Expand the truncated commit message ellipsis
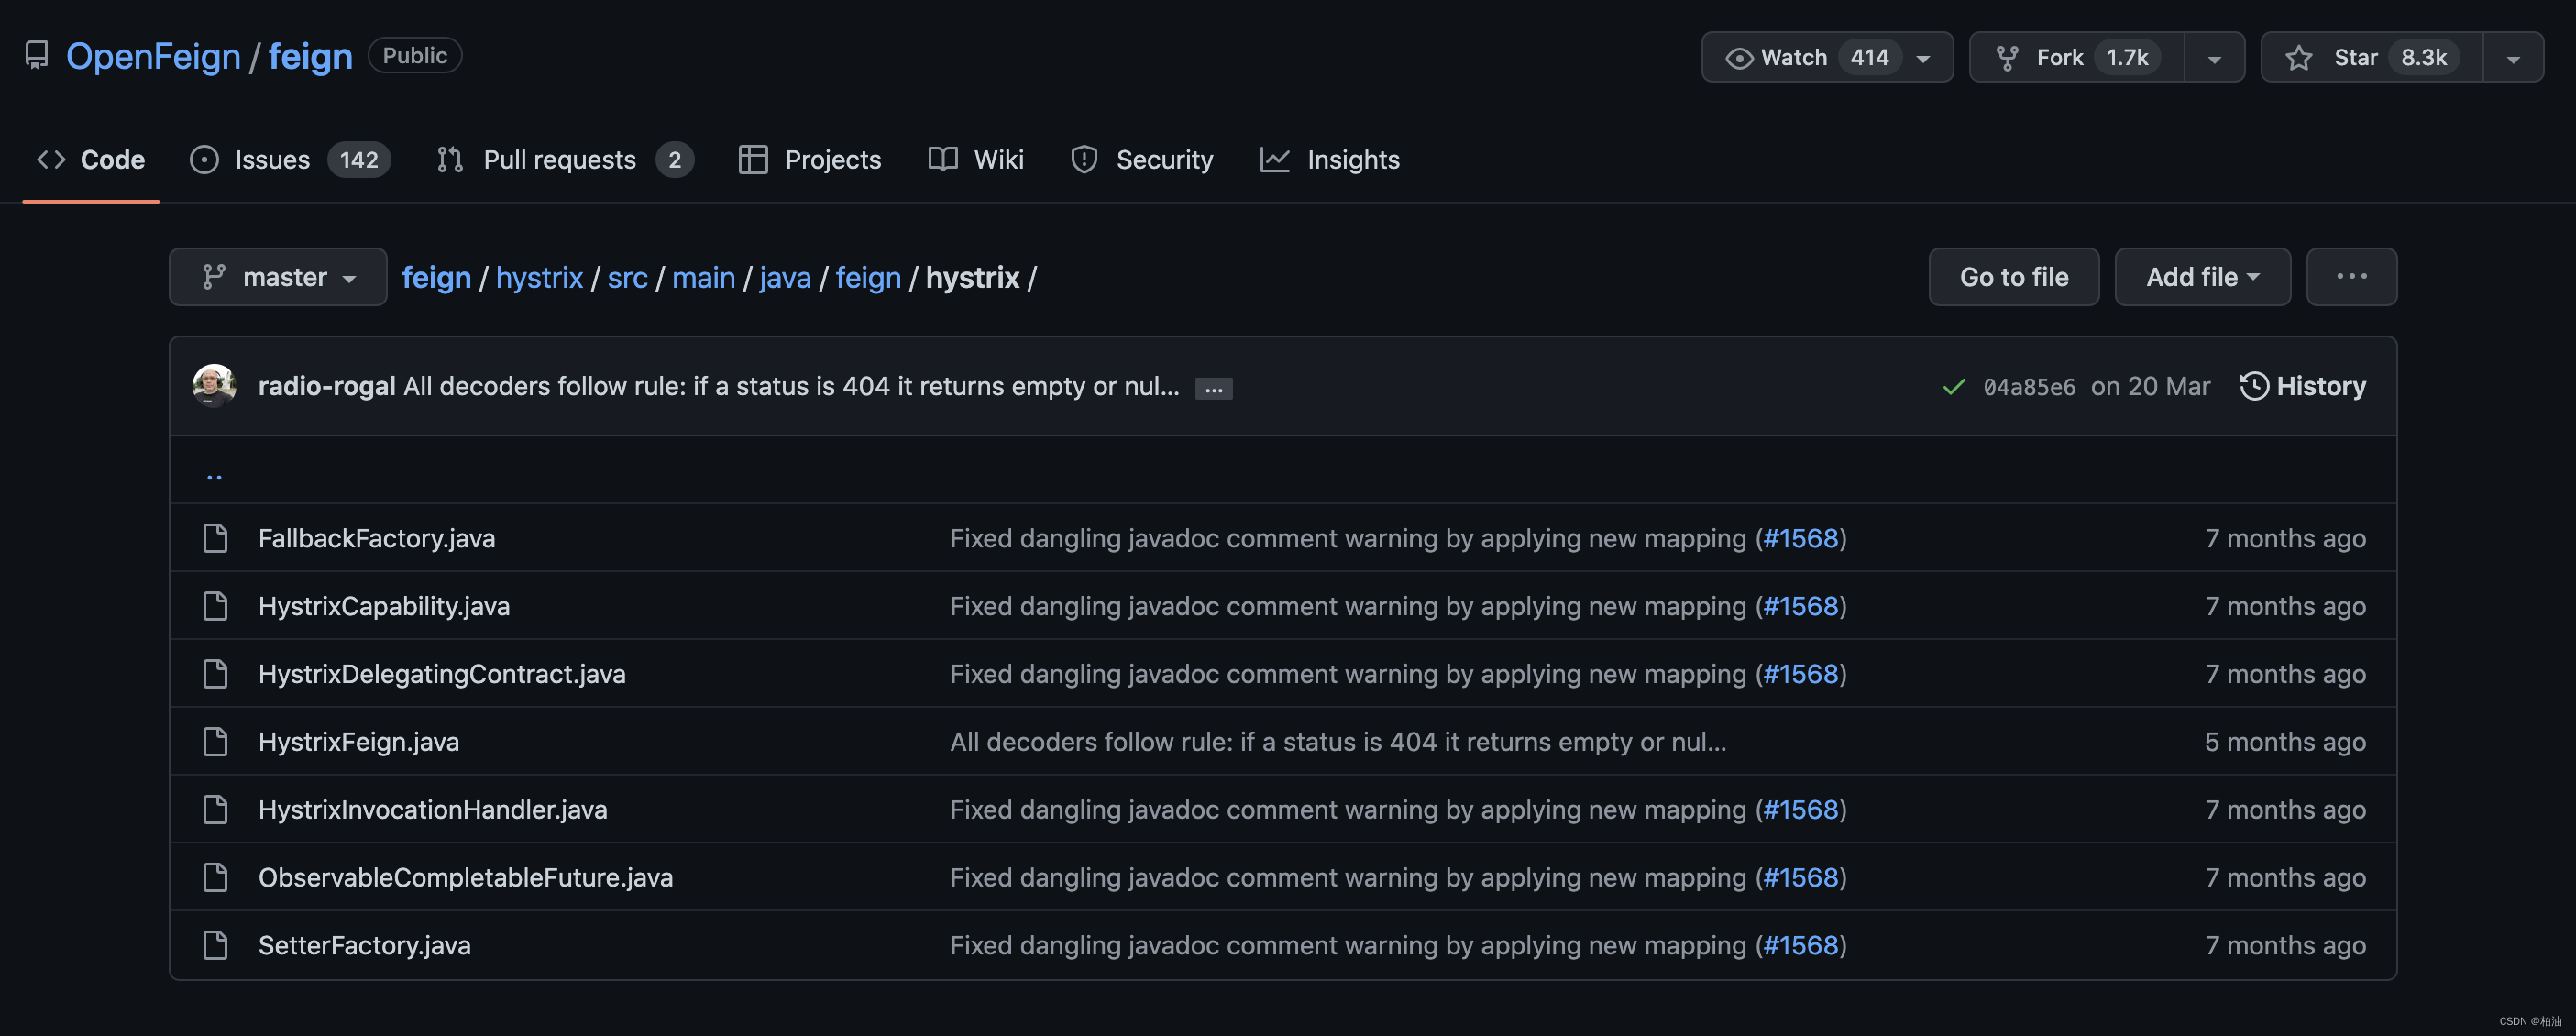Screen dimensions: 2576x1036 pos(1213,389)
